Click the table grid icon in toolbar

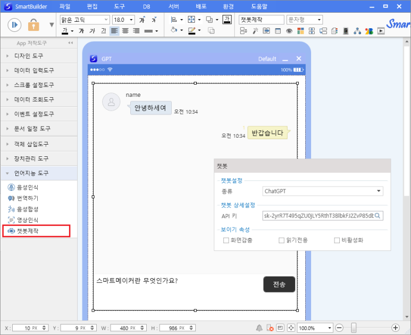click(x=278, y=31)
